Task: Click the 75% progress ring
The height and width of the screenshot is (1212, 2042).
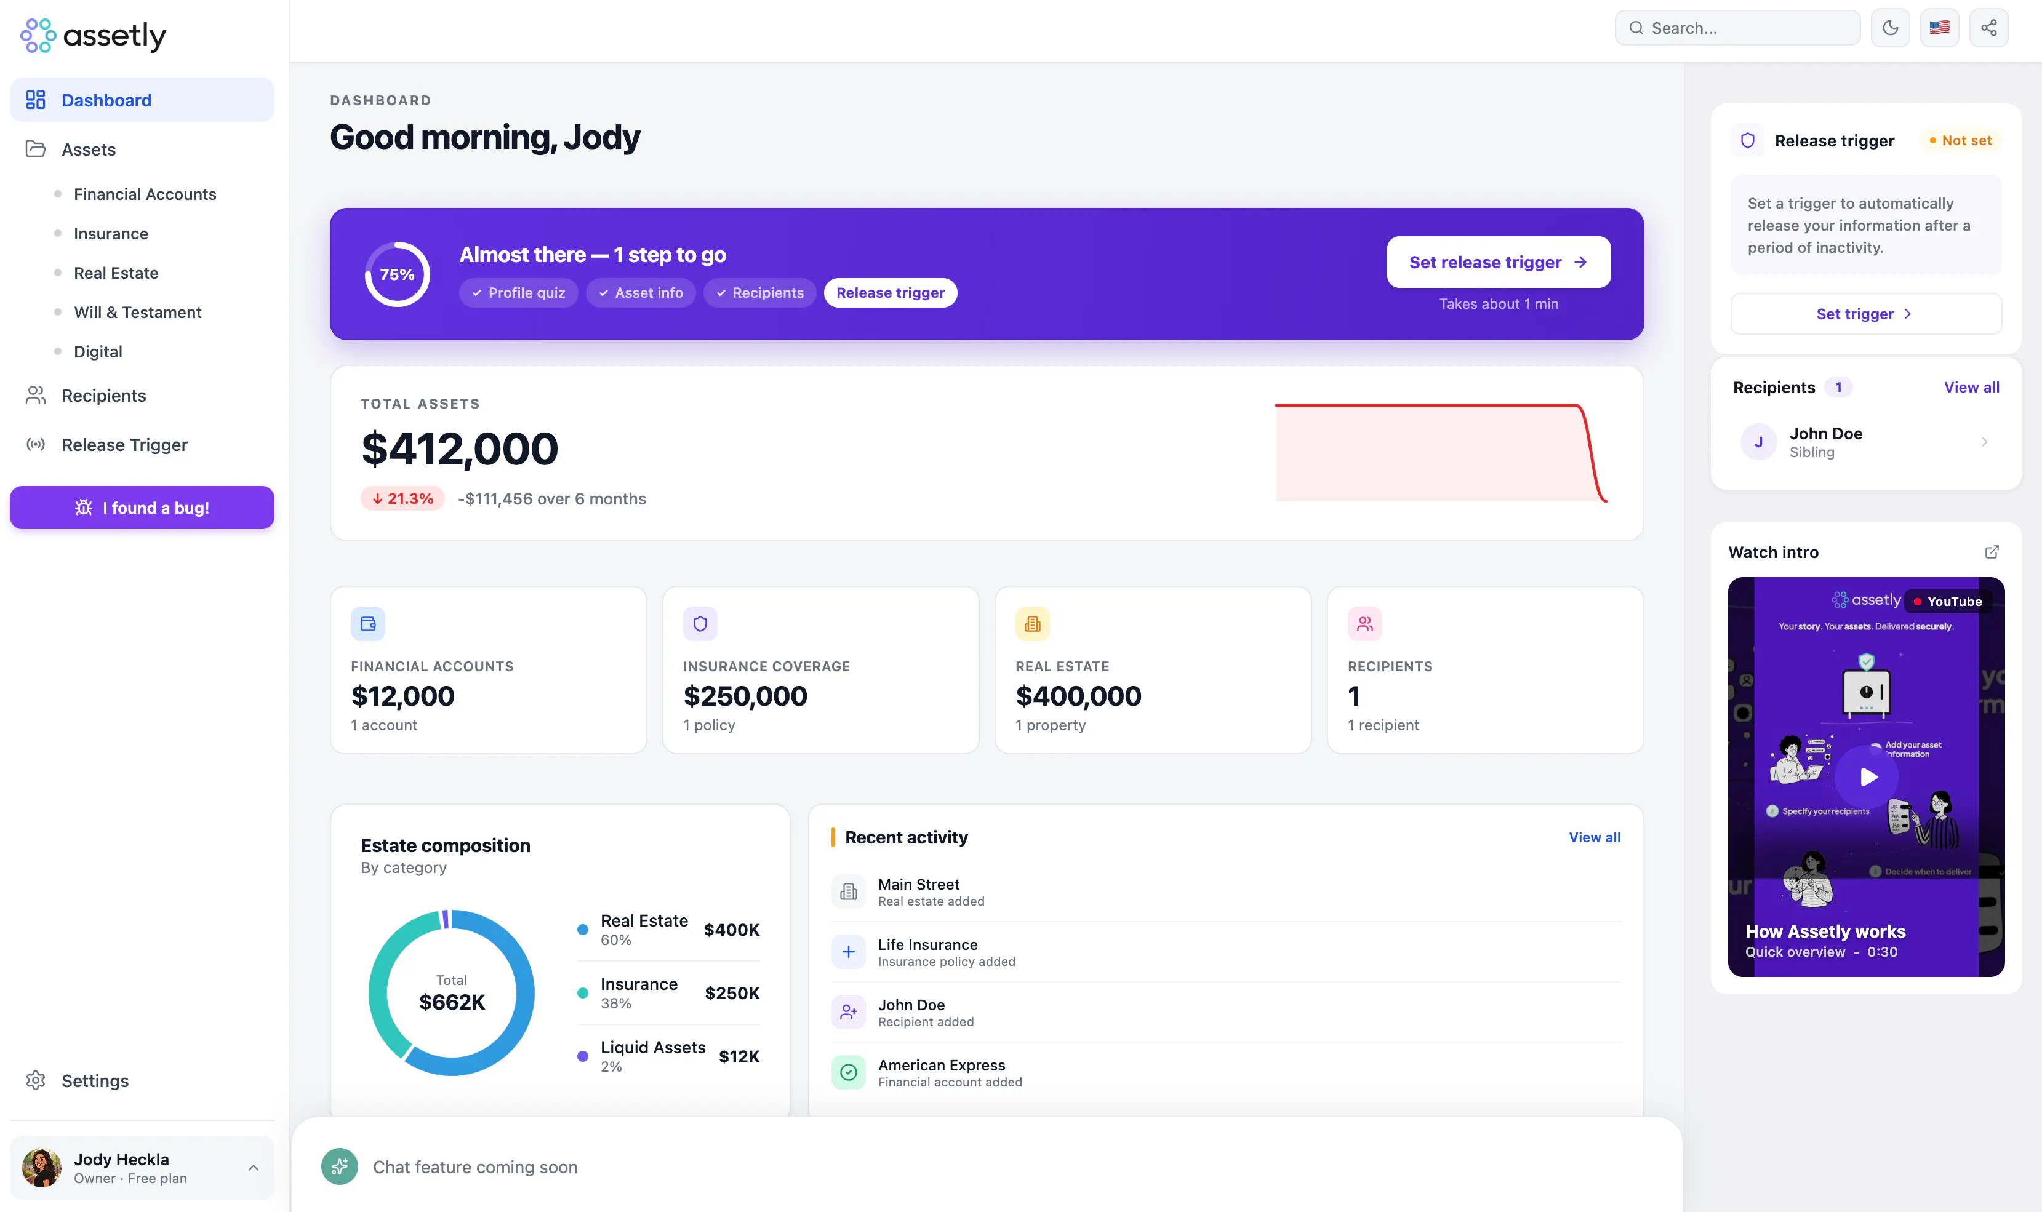Action: 397,274
